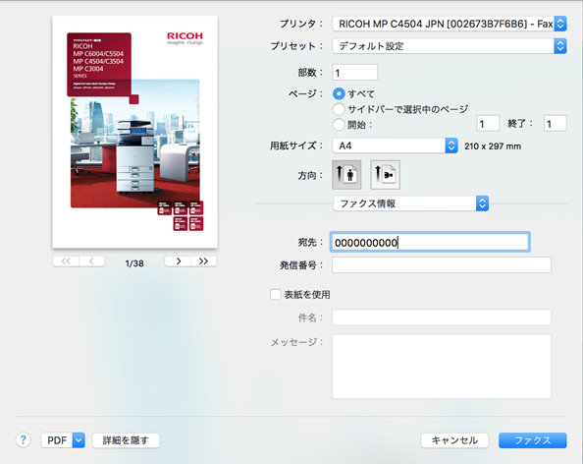583x464 pixels.
Task: Select portrait orientation icon
Action: pos(346,175)
